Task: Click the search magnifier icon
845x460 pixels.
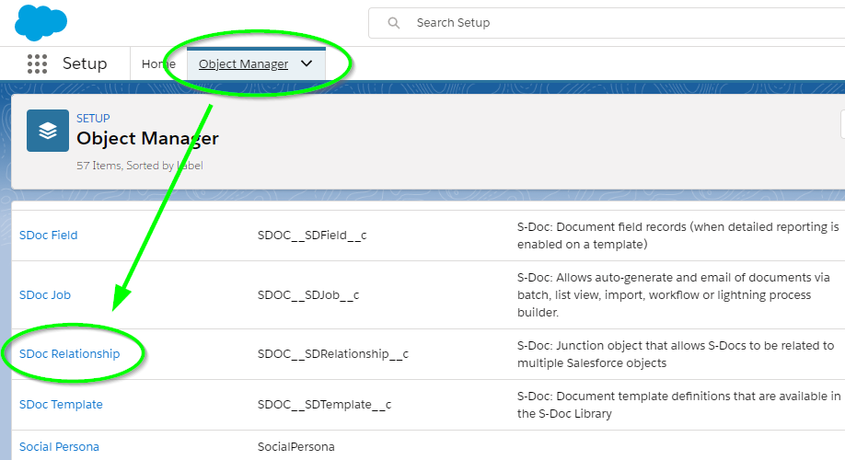Action: (x=394, y=23)
